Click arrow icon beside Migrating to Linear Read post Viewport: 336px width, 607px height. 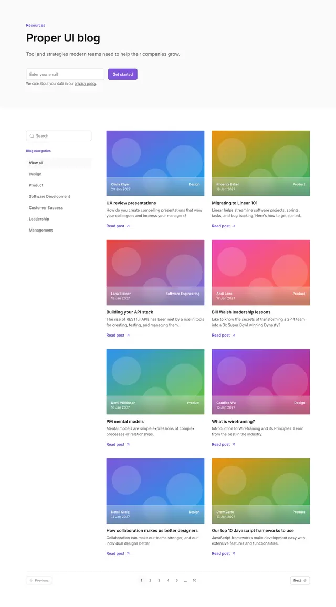tap(234, 226)
